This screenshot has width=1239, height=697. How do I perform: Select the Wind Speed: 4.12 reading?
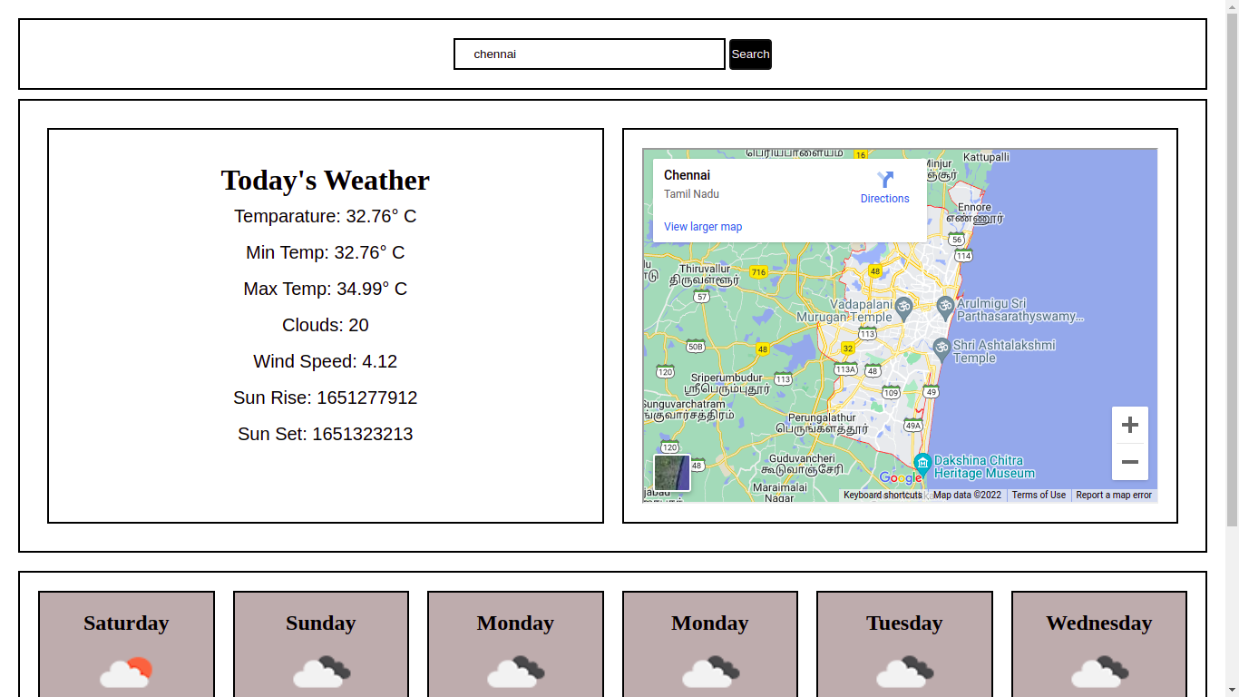click(x=326, y=361)
